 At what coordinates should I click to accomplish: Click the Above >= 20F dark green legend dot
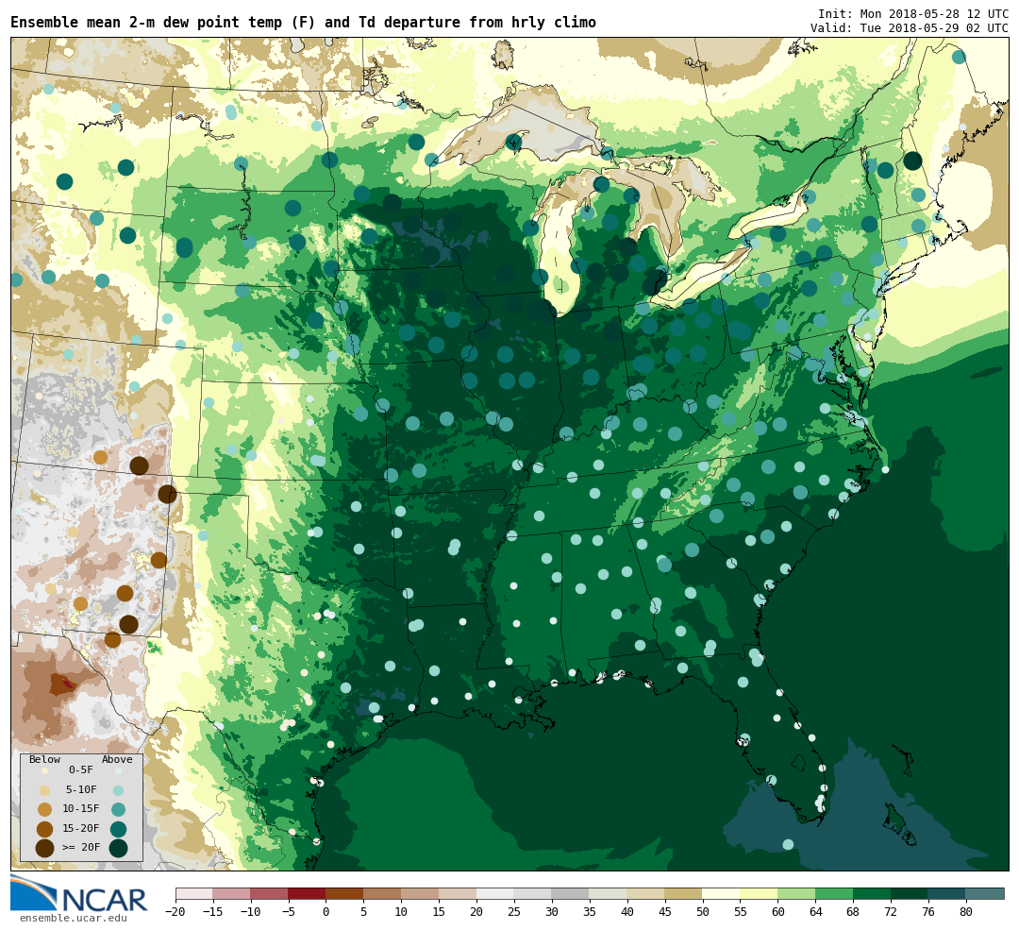tap(118, 848)
